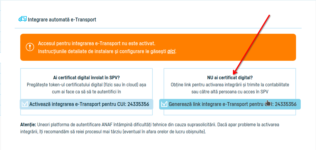Click CUI number 24335356 on the Generează button
This screenshot has height=150, width=316.
pyautogui.click(x=285, y=104)
